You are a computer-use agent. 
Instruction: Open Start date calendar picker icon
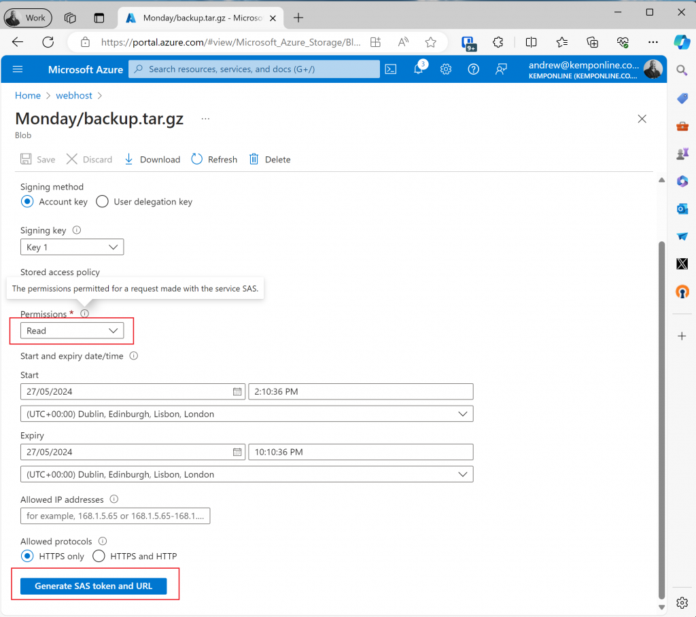tap(237, 391)
